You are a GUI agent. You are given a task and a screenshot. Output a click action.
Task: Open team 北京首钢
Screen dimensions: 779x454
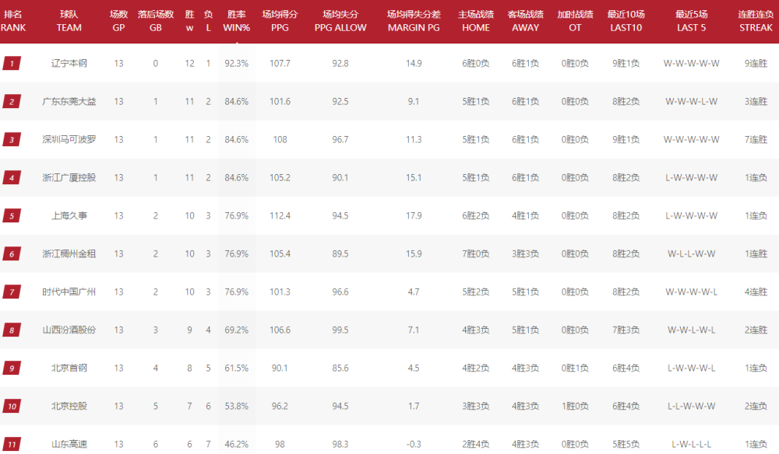[x=69, y=368]
